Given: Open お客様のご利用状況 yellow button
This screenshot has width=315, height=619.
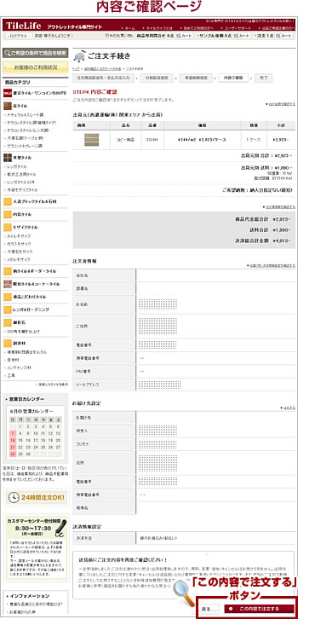Looking at the screenshot, I should [x=36, y=67].
